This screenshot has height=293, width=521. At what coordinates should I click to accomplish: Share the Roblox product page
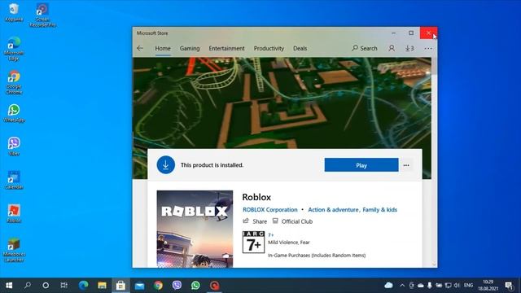[255, 221]
